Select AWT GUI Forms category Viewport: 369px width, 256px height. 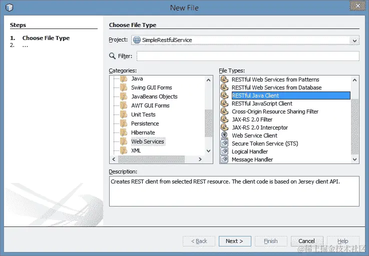pos(150,105)
